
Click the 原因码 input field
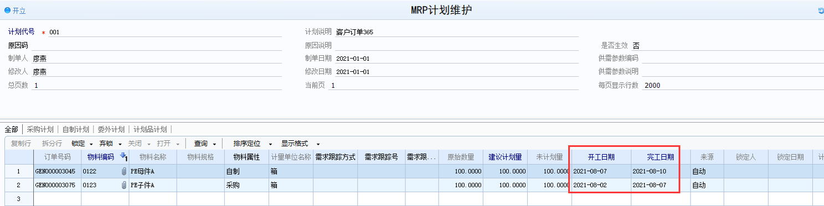click(156, 45)
